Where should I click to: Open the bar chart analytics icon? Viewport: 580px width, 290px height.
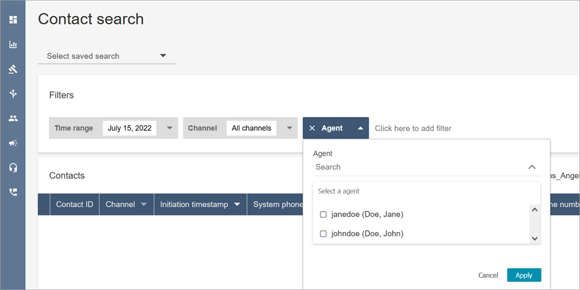(x=13, y=44)
